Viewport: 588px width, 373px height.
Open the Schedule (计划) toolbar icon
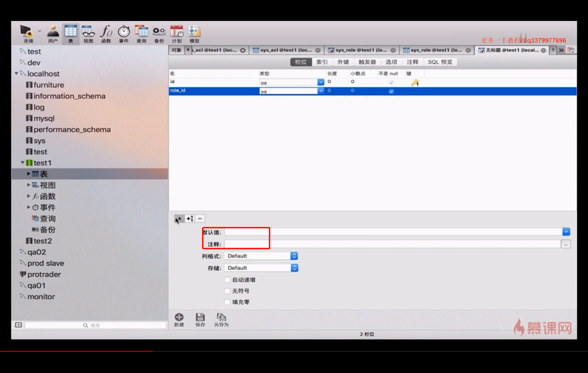click(177, 34)
